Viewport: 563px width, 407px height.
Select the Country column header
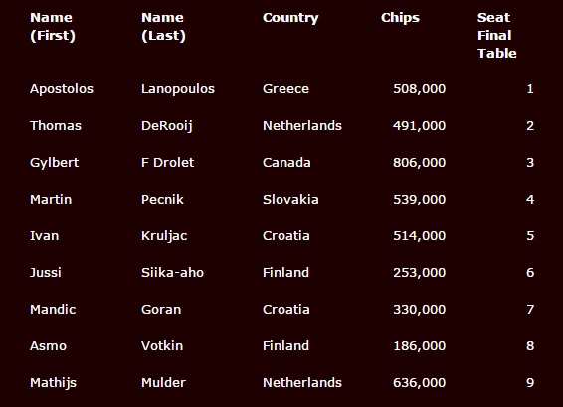click(290, 18)
